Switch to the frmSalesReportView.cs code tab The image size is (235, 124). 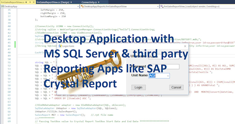(12, 2)
